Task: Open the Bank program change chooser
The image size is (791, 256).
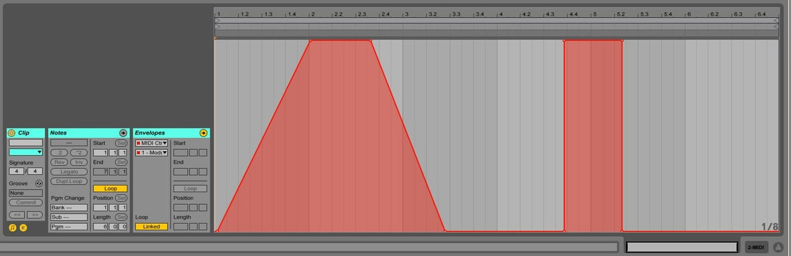Action: 69,208
